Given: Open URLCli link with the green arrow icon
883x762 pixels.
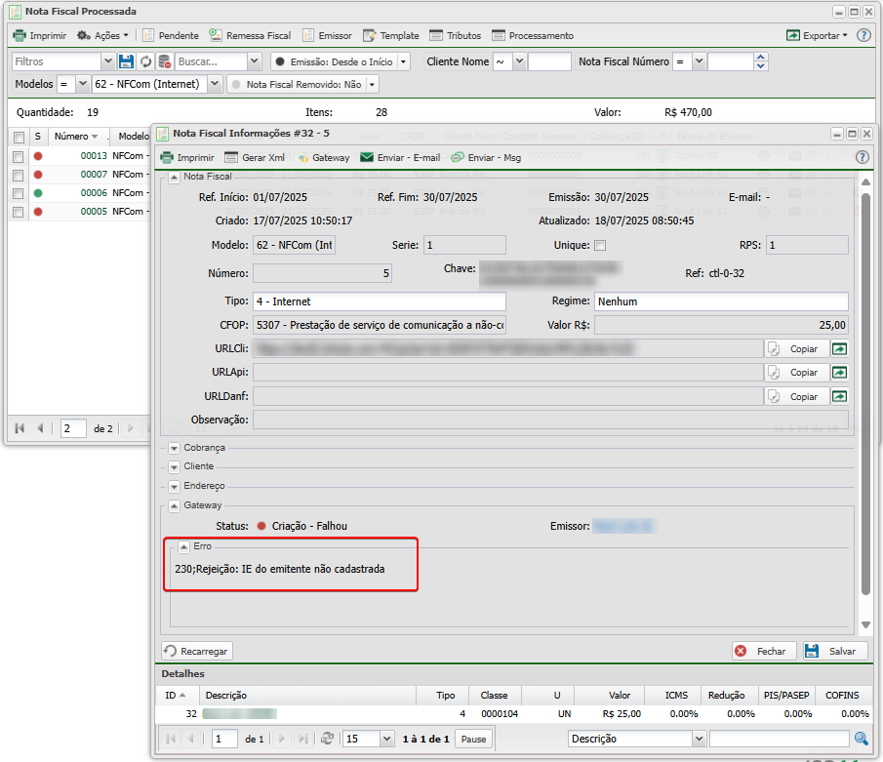Looking at the screenshot, I should 839,347.
